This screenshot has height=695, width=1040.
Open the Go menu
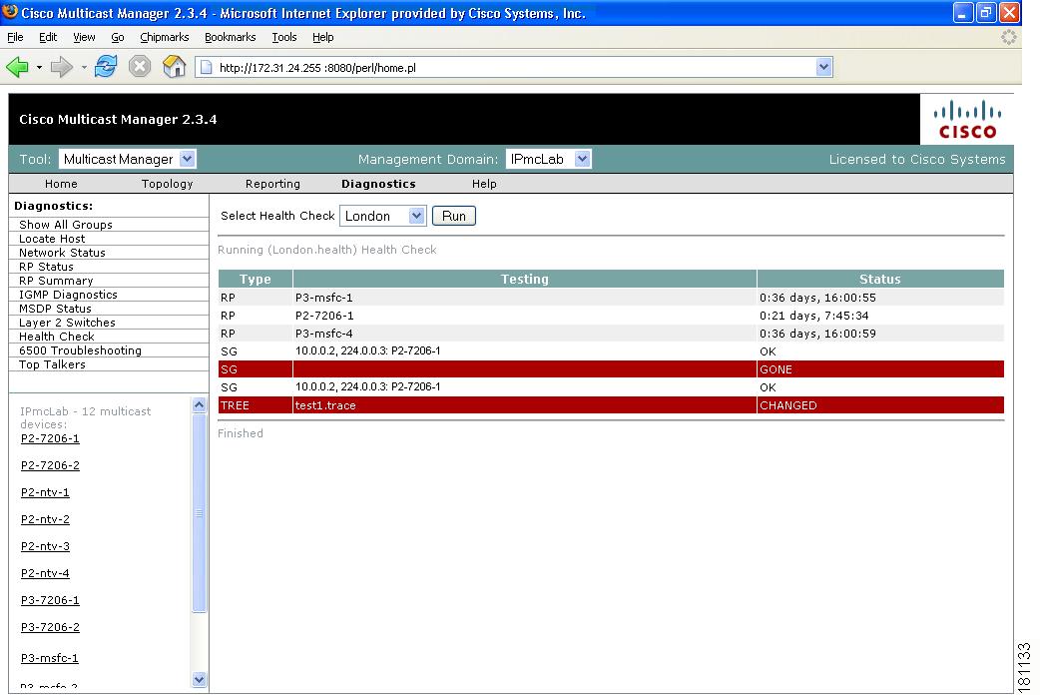click(118, 37)
